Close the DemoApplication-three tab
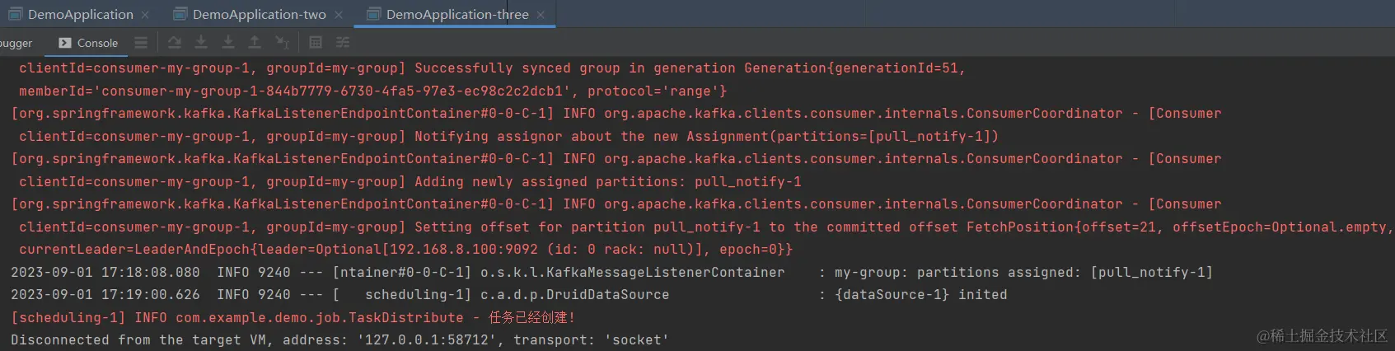 (541, 15)
